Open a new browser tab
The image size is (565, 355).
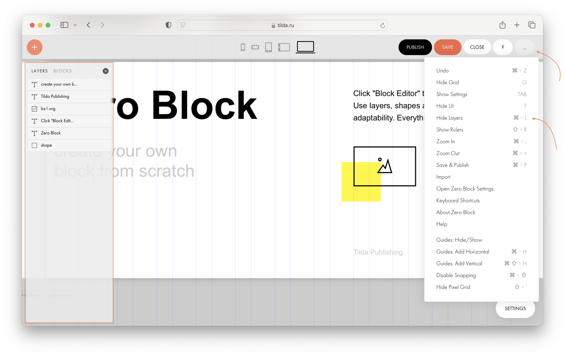(517, 25)
